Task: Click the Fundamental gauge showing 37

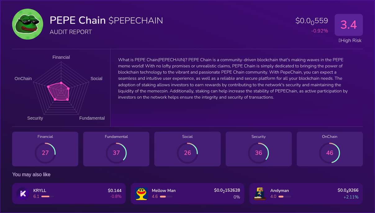Action: [x=116, y=152]
